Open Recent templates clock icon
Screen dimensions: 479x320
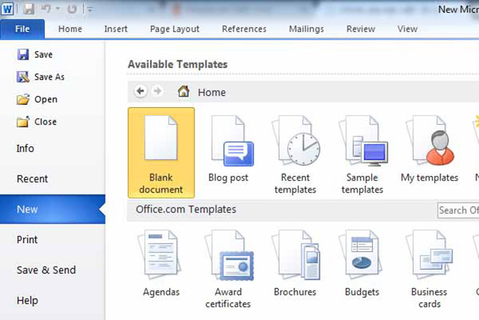coord(296,140)
